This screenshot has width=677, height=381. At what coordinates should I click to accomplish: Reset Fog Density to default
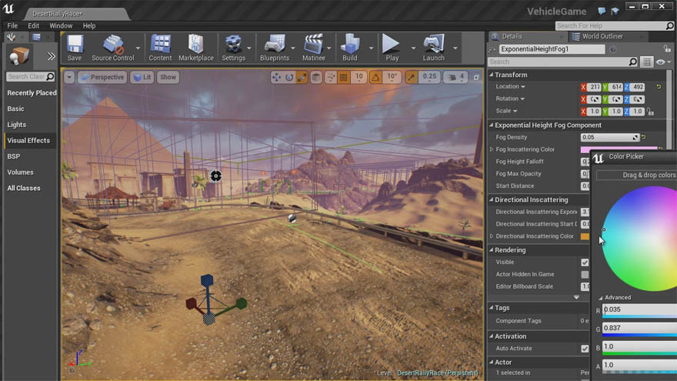[644, 137]
